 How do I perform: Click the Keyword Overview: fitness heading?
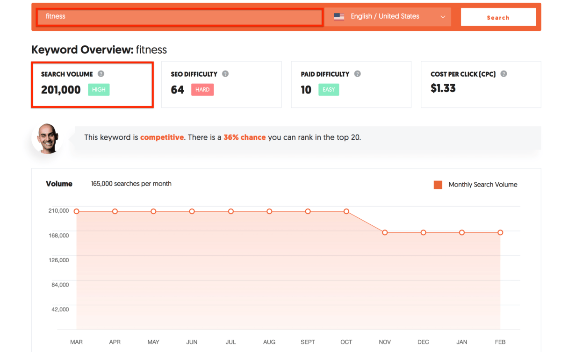[x=99, y=50]
